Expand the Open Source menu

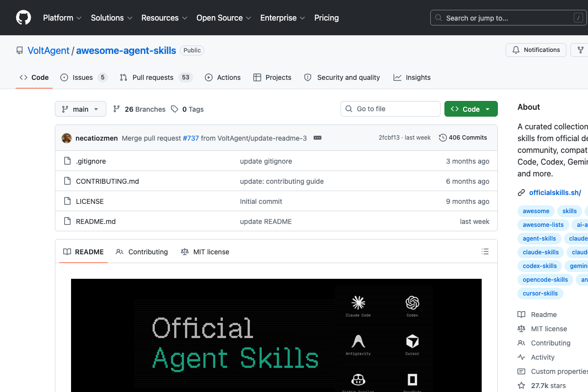click(223, 18)
